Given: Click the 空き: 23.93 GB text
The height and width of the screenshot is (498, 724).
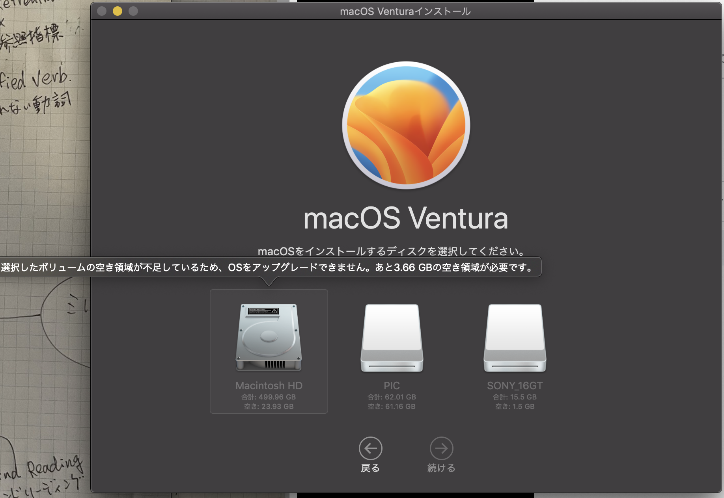Looking at the screenshot, I should point(269,407).
